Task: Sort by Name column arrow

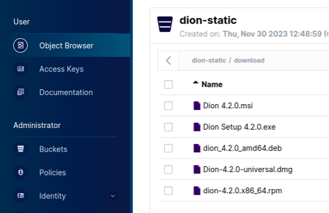Action: tap(196, 82)
